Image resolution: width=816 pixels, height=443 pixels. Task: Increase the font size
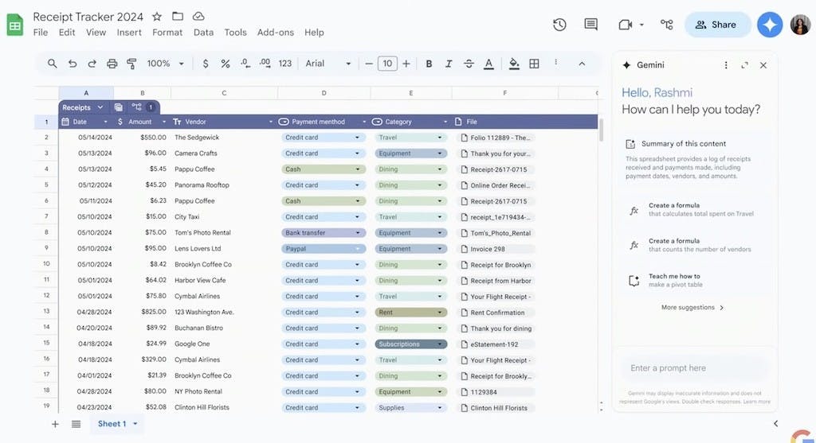click(406, 64)
